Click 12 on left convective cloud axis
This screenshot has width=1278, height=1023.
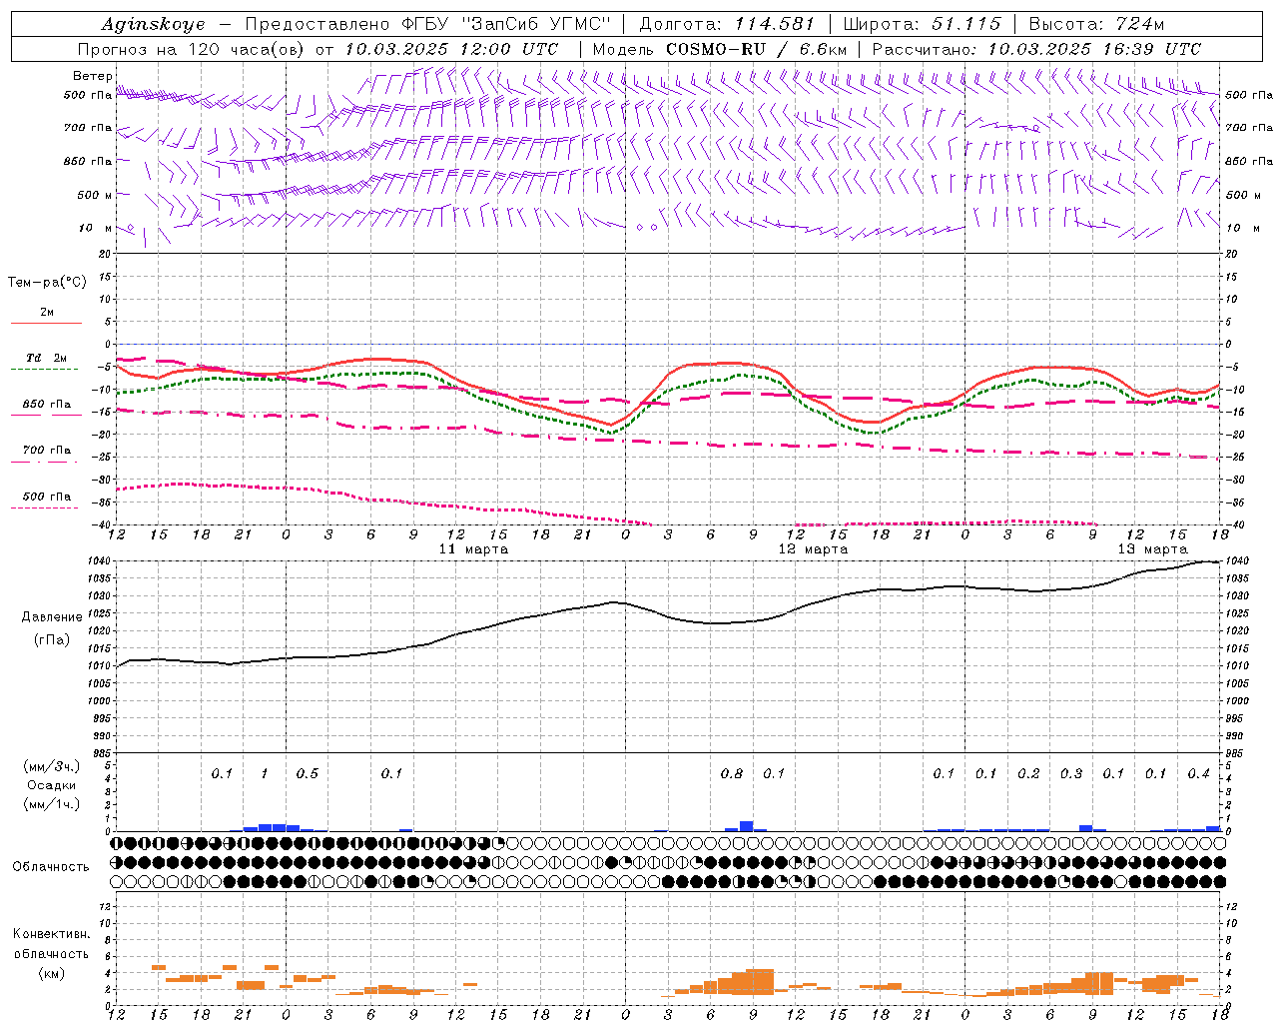(x=105, y=906)
